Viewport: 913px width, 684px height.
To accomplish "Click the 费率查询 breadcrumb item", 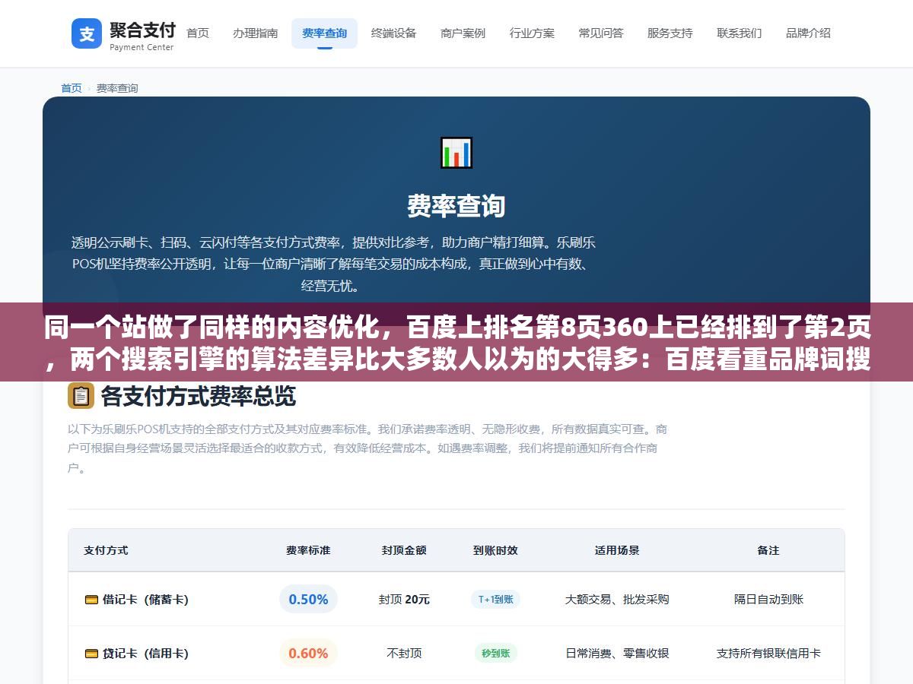I will pos(117,88).
